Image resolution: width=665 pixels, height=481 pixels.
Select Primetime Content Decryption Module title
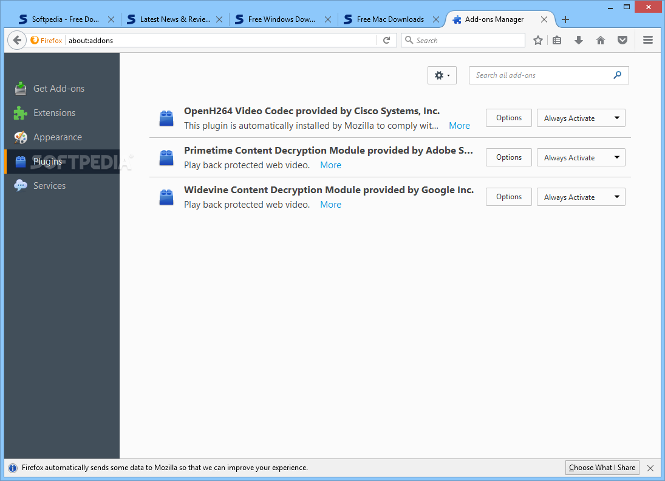tap(329, 151)
